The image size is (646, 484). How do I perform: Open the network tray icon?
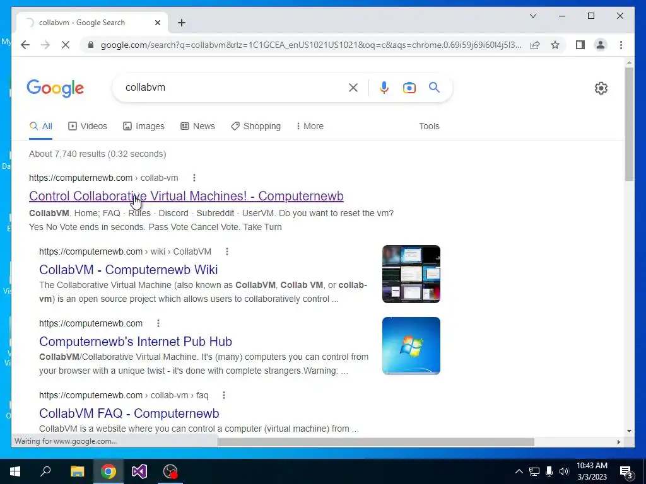tap(534, 471)
